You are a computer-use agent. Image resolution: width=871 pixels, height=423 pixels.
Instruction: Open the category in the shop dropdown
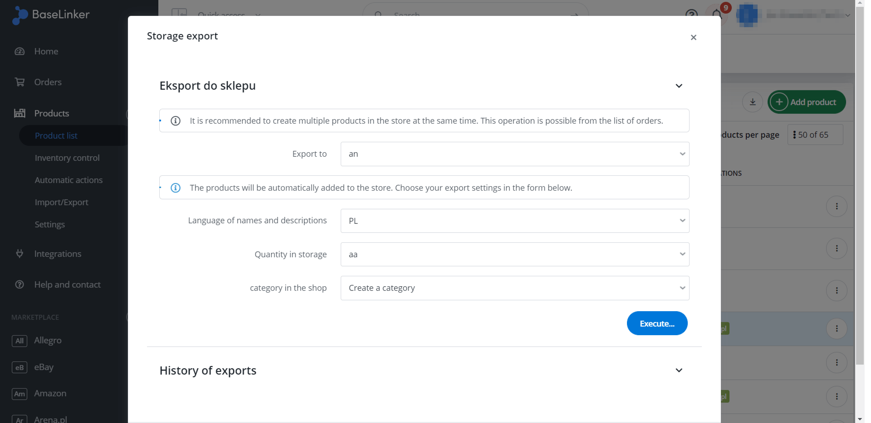click(515, 288)
